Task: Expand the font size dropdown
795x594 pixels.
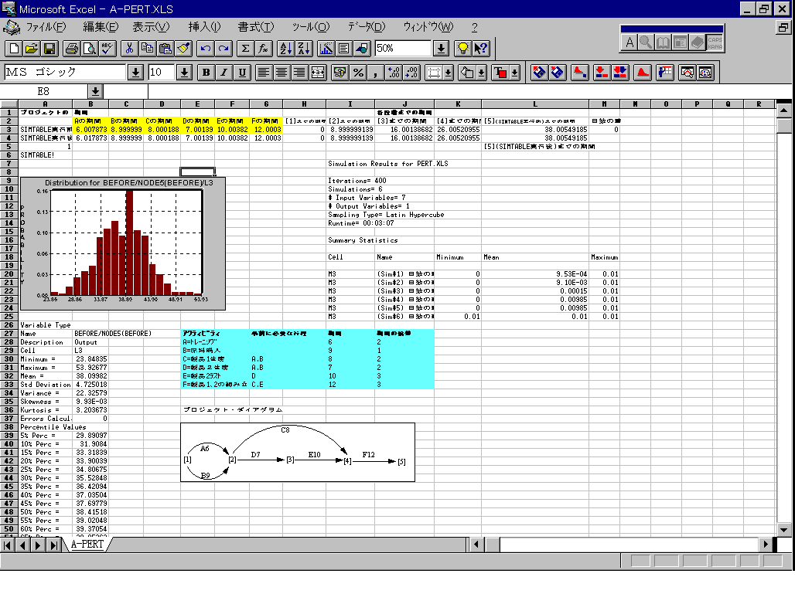Action: coord(185,73)
